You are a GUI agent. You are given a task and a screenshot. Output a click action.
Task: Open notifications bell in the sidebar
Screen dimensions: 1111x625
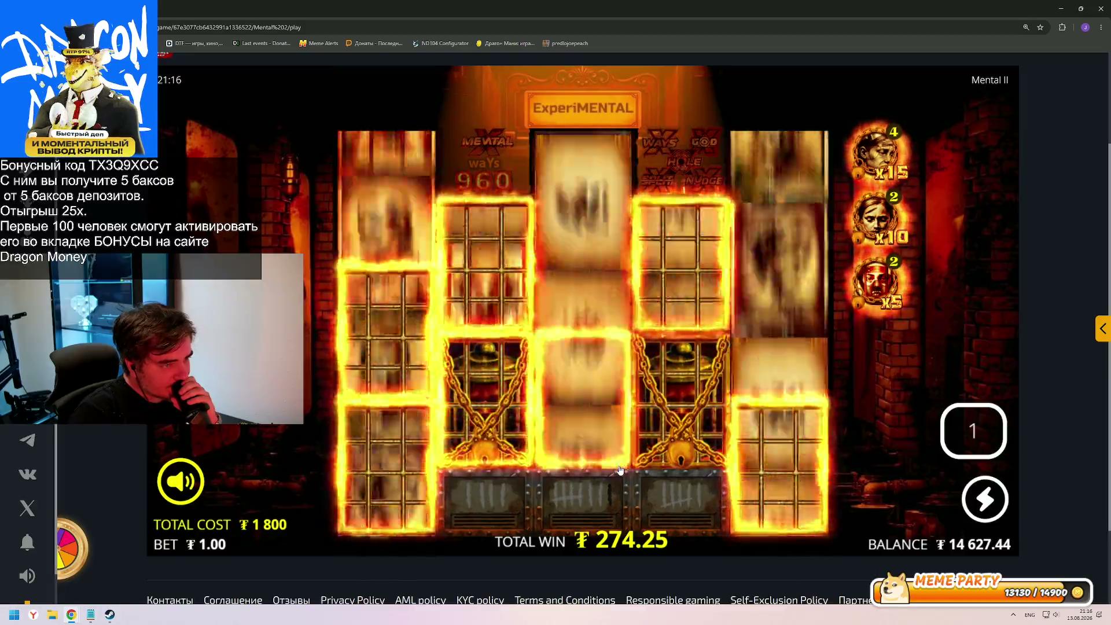[27, 542]
